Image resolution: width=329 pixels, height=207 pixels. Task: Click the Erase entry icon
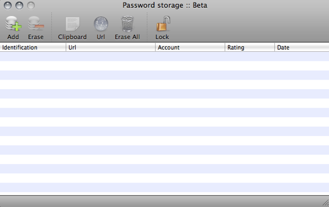pyautogui.click(x=35, y=24)
